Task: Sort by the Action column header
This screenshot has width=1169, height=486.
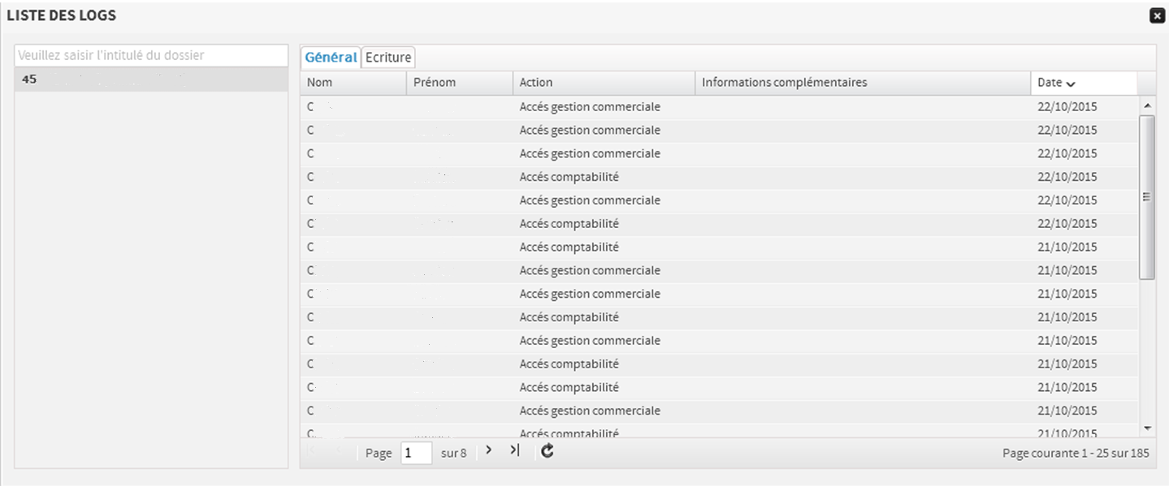Action: pyautogui.click(x=604, y=83)
